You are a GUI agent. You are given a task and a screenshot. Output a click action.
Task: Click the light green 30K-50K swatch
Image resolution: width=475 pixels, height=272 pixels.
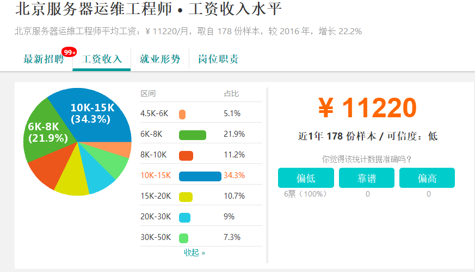pyautogui.click(x=183, y=238)
